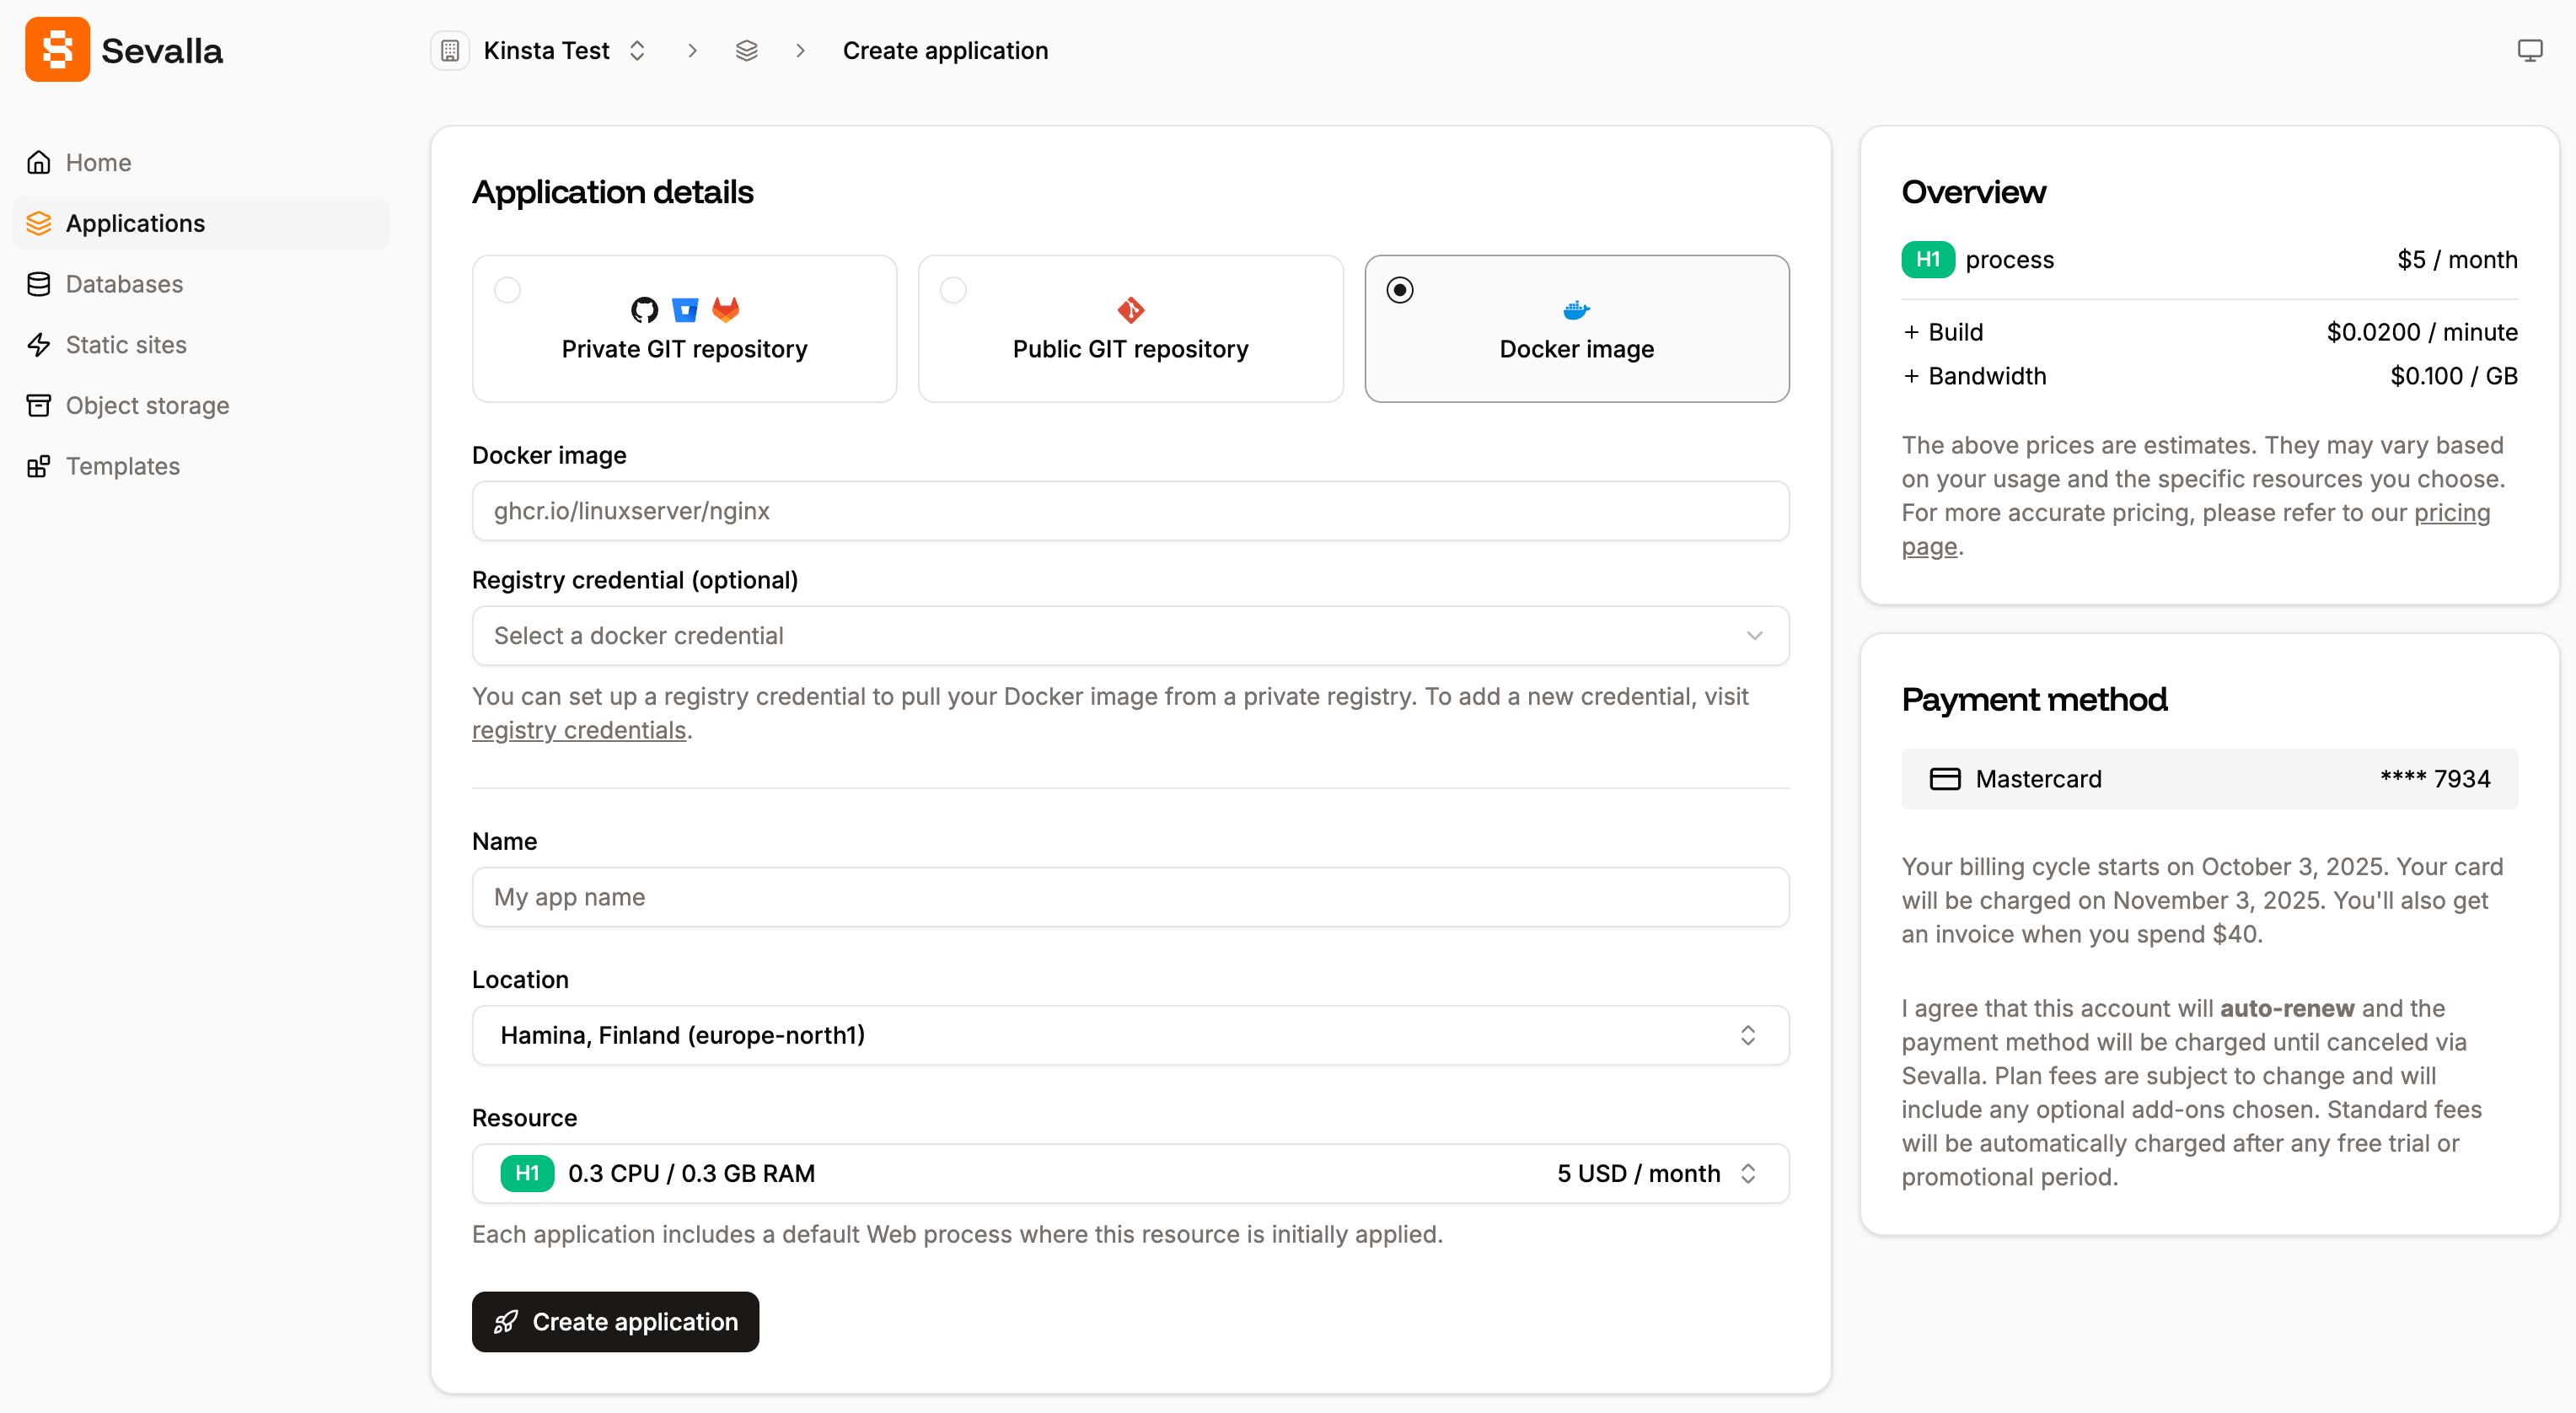
Task: Click the Sevalla logo
Action: (x=57, y=49)
